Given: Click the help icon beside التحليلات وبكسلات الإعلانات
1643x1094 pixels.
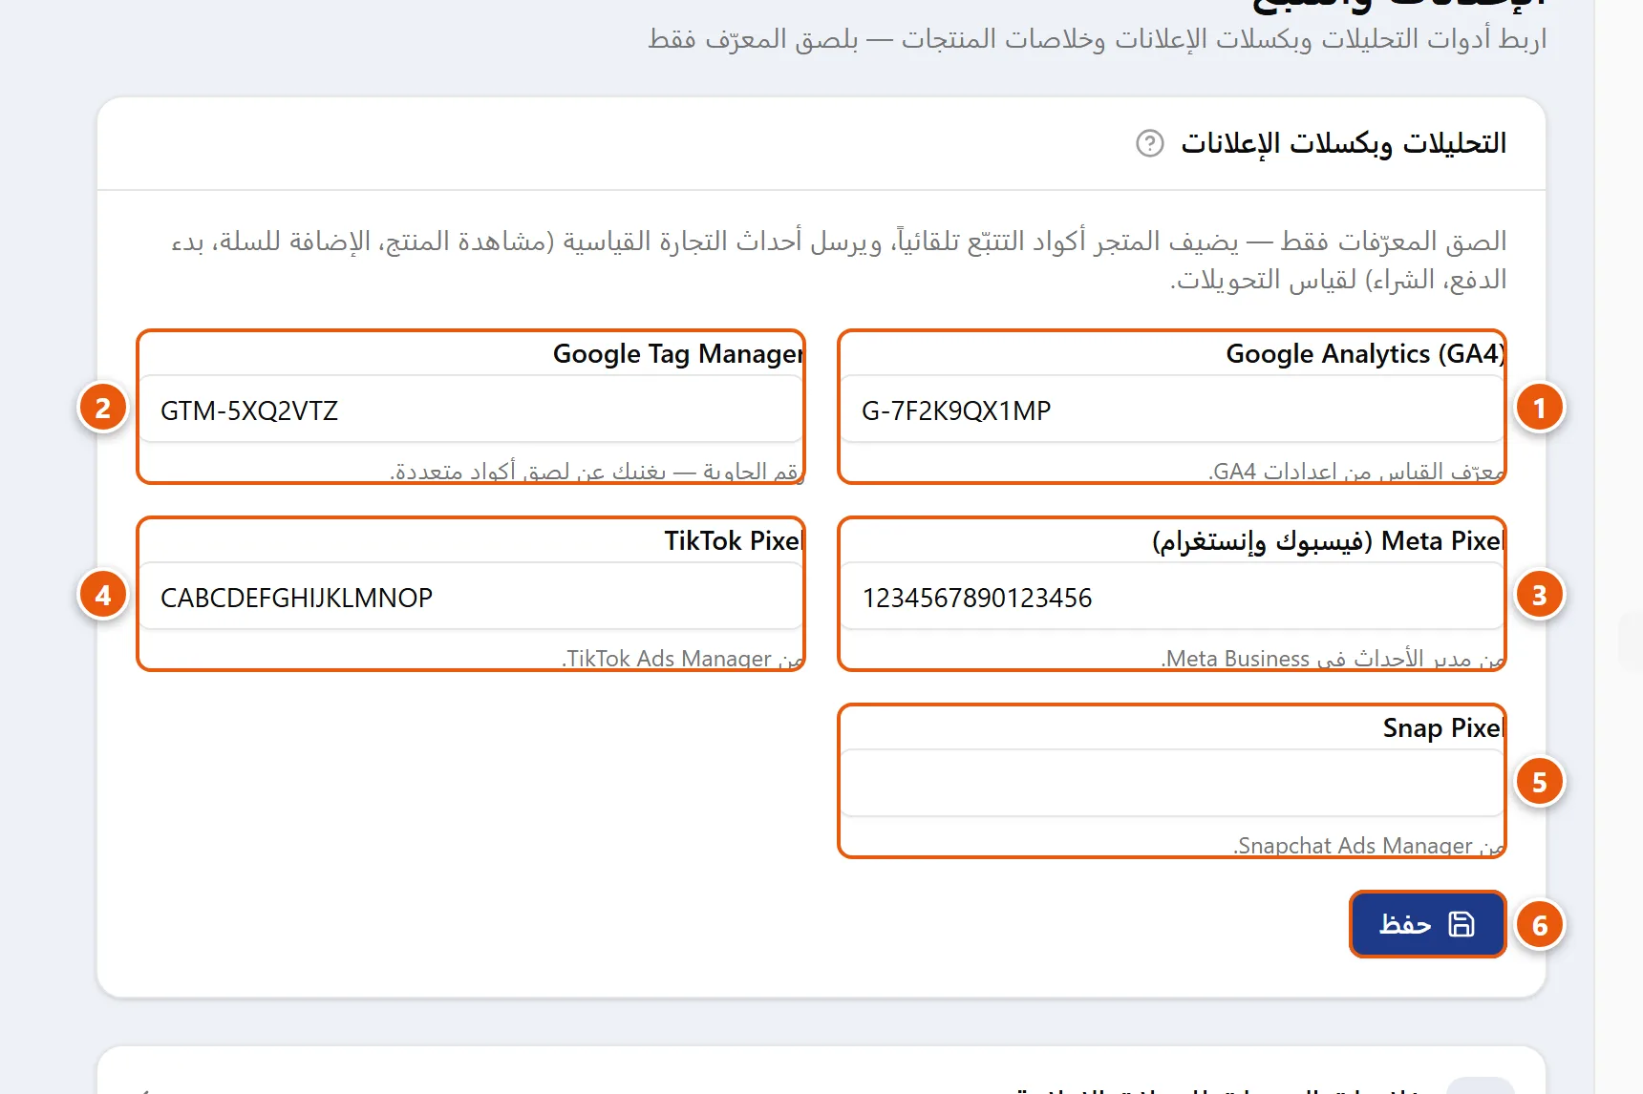Looking at the screenshot, I should (1149, 143).
